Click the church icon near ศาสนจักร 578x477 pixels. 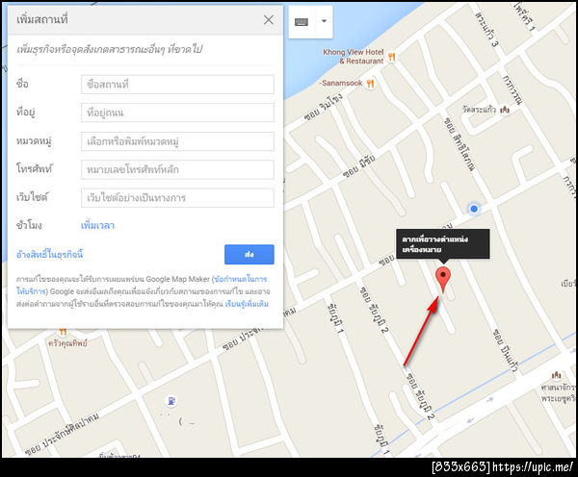(x=557, y=375)
